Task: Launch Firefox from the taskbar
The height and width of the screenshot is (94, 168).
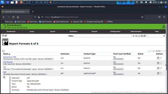Action: coord(21,2)
